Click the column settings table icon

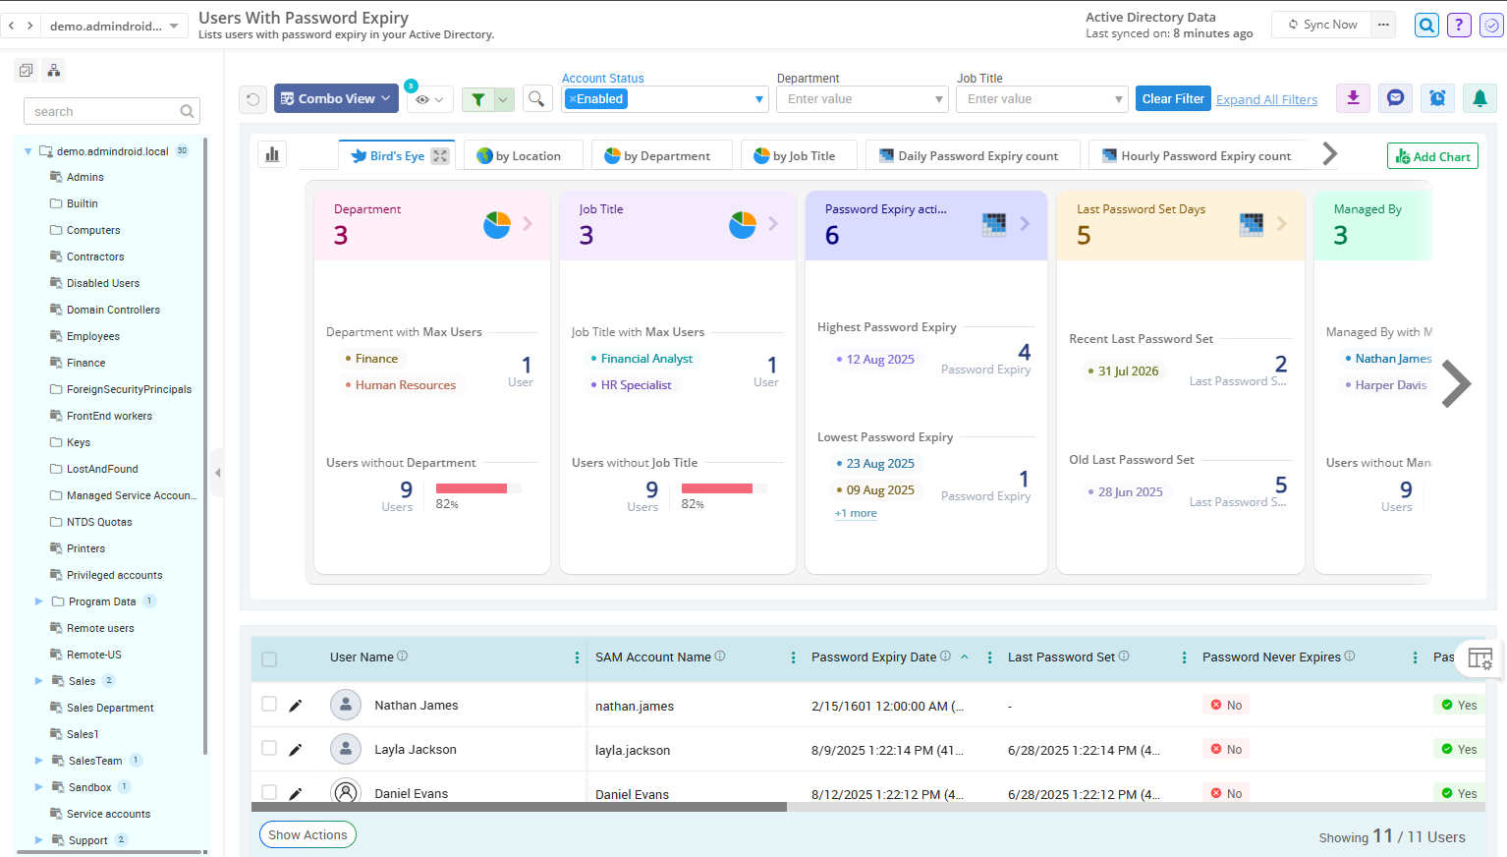pyautogui.click(x=1479, y=658)
